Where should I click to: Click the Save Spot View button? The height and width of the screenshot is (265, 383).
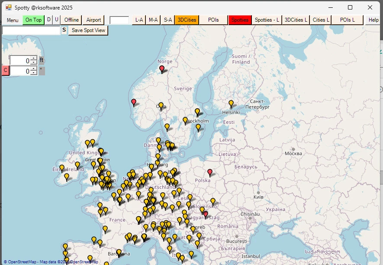[87, 30]
